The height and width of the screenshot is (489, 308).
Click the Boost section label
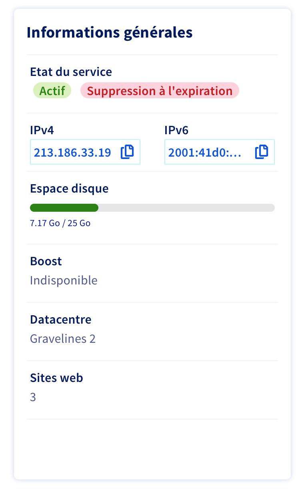tap(46, 261)
